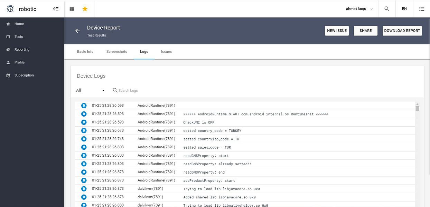The image size is (430, 207).
Task: Click the robotic bug logo icon
Action: 10,9
